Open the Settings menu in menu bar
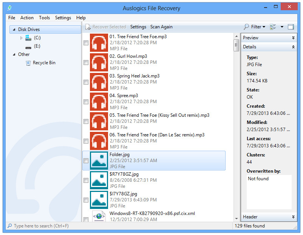Image resolution: width=303 pixels, height=235 pixels. (63, 18)
